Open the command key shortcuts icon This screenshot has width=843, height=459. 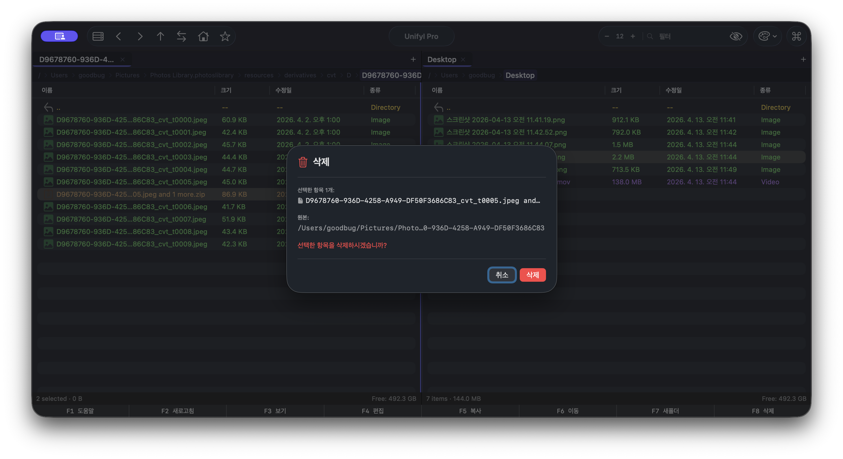(796, 36)
